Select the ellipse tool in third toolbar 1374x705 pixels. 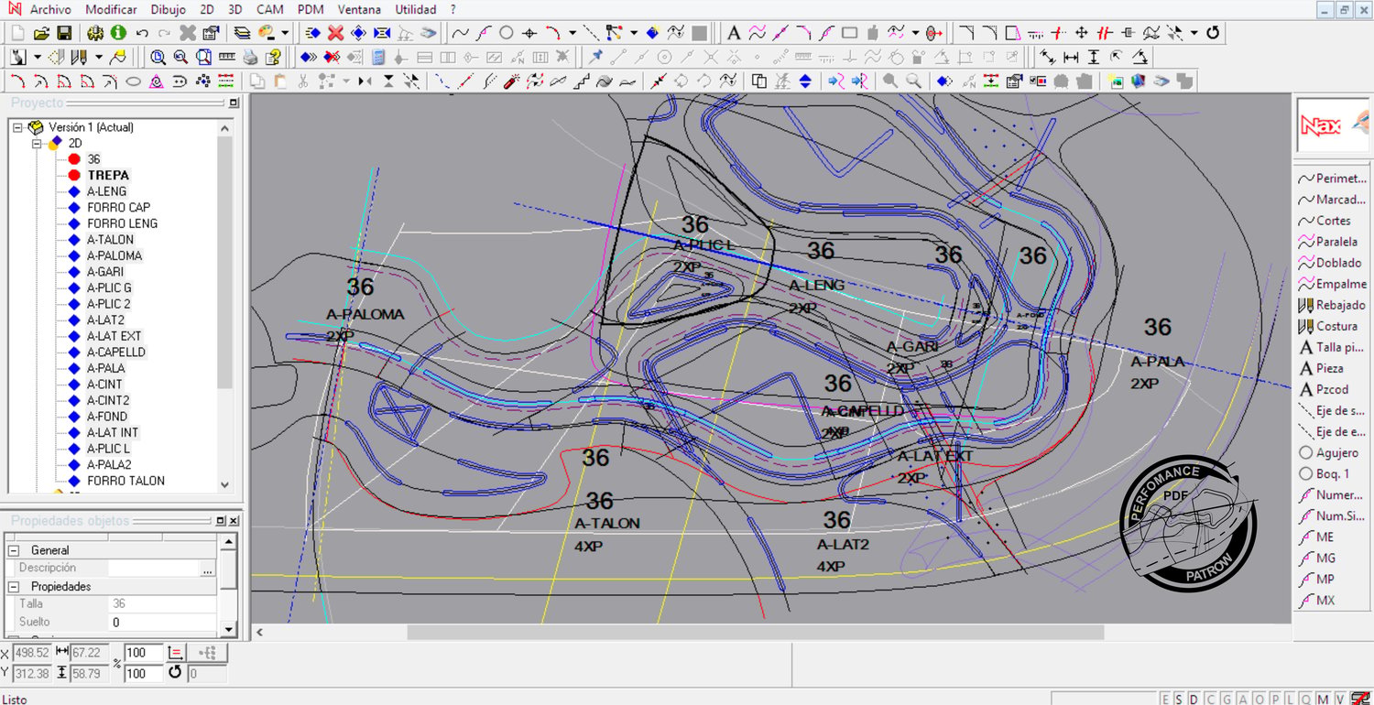coord(133,81)
